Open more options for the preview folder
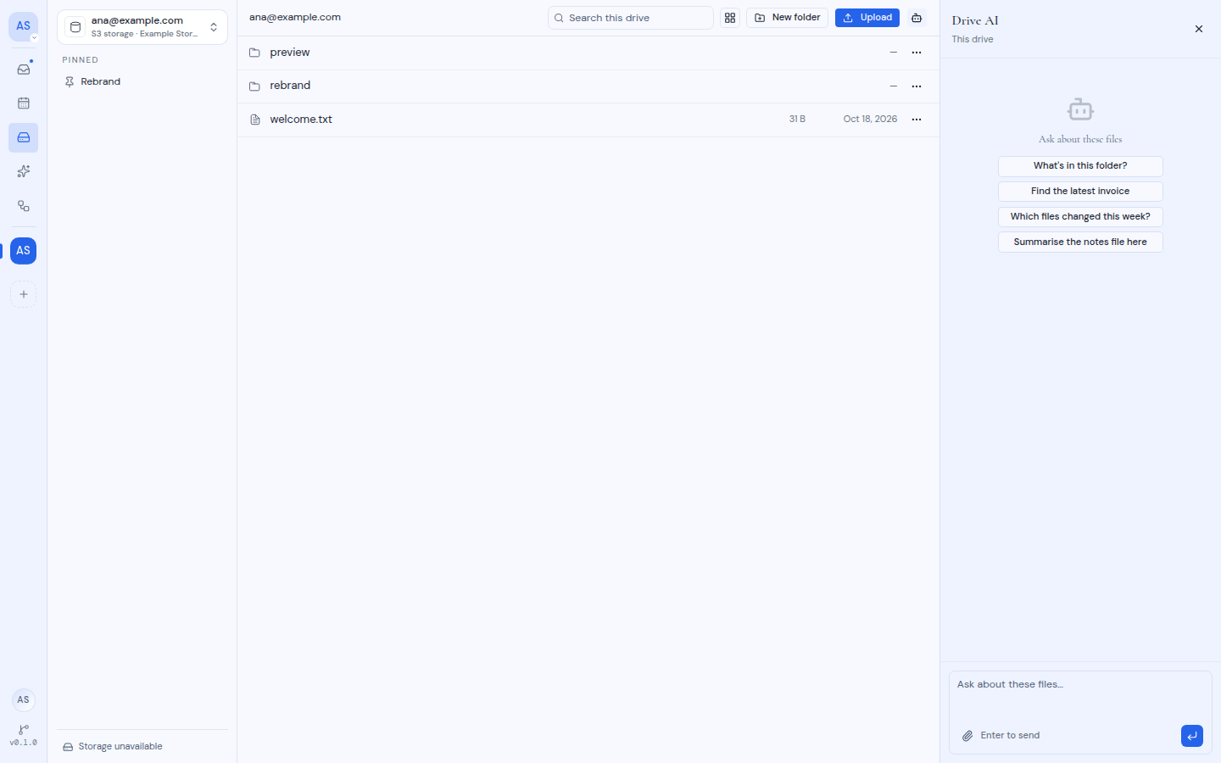This screenshot has height=763, width=1221. [917, 53]
